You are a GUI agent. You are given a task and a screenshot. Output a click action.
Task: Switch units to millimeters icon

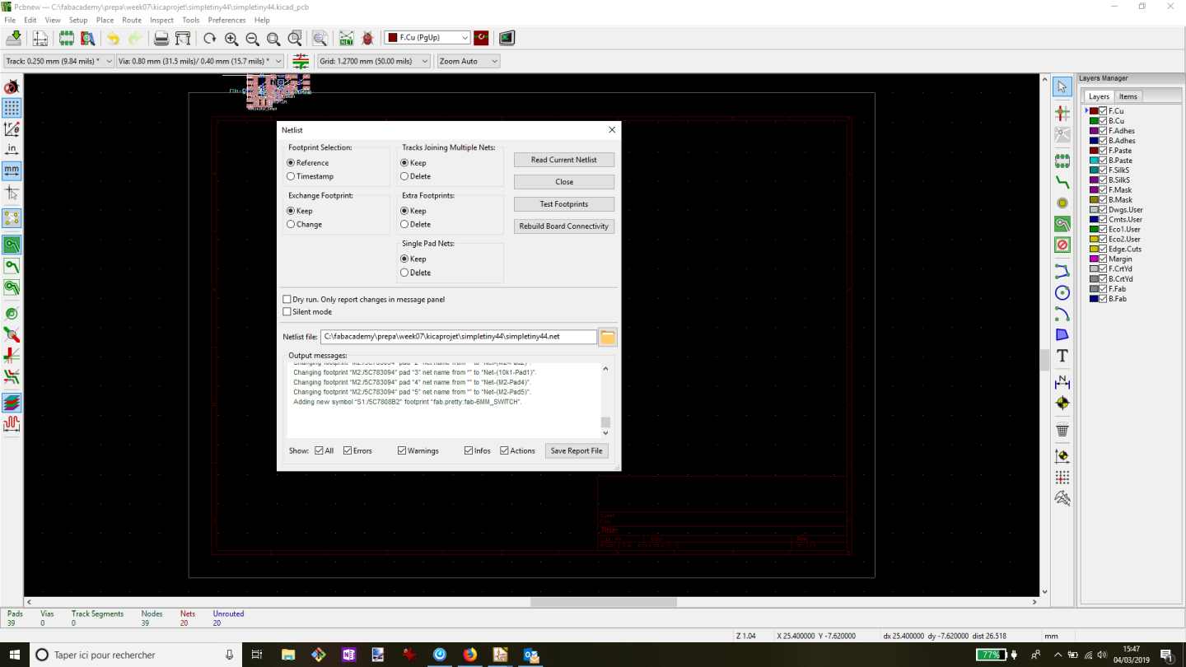pos(12,170)
